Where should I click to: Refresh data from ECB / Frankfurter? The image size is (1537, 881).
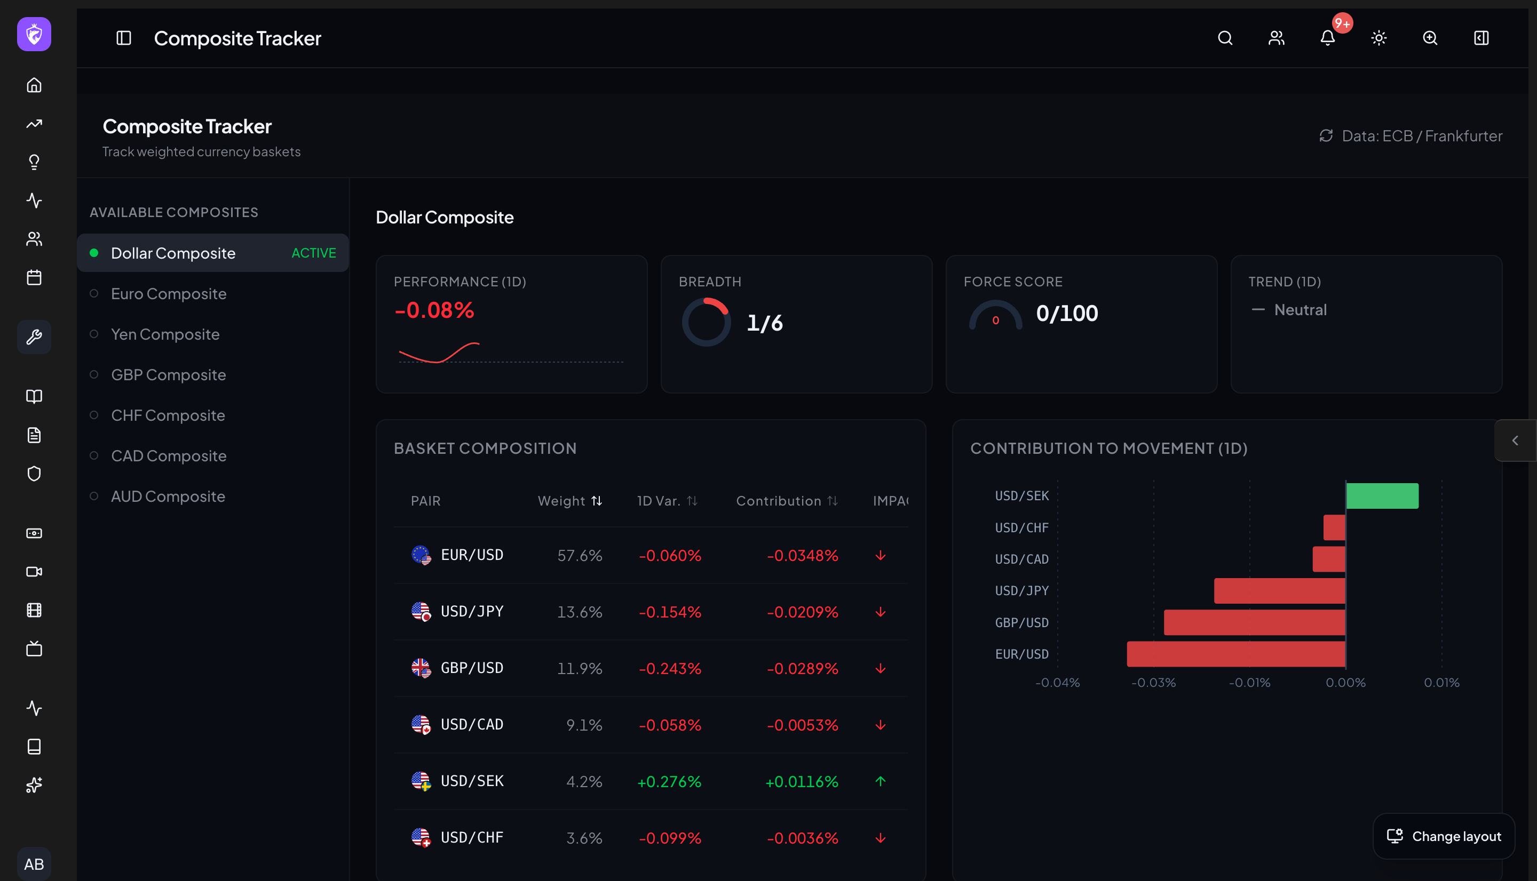tap(1326, 135)
